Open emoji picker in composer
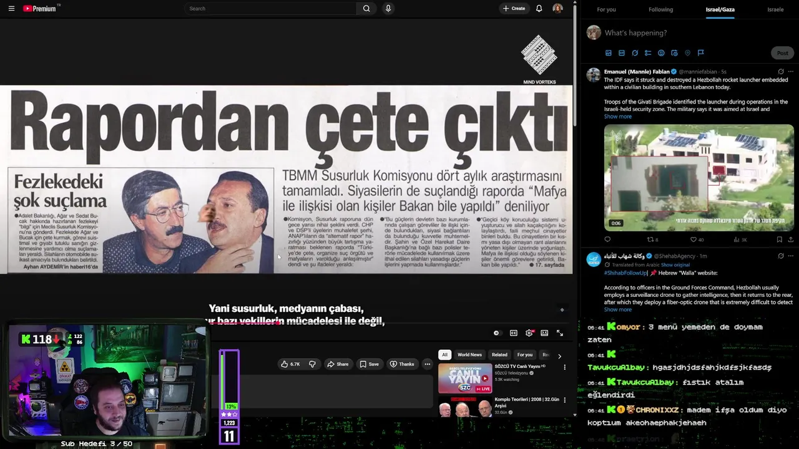The width and height of the screenshot is (799, 449). [661, 53]
